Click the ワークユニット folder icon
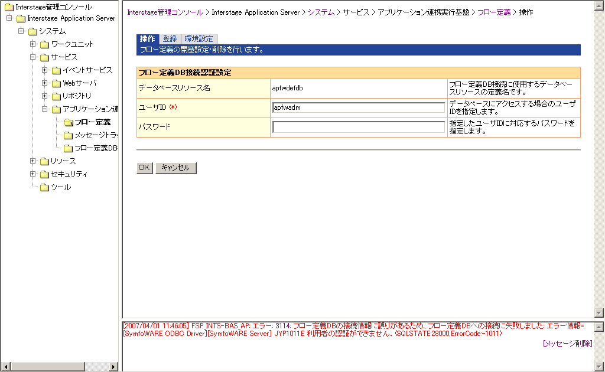Viewport: 605px width, 372px height. (x=45, y=44)
